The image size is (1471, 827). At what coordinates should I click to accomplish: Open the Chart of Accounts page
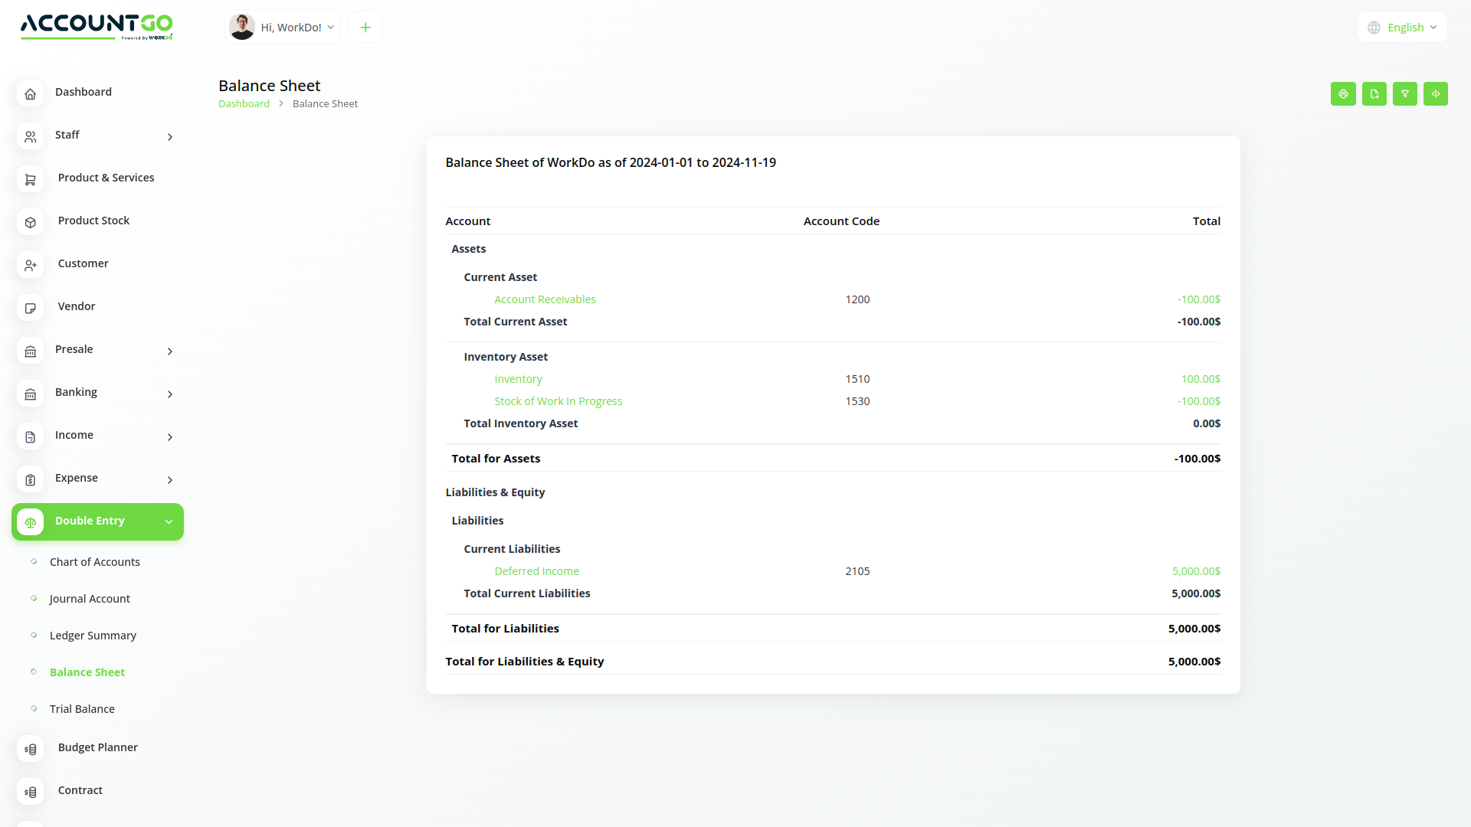click(x=94, y=561)
